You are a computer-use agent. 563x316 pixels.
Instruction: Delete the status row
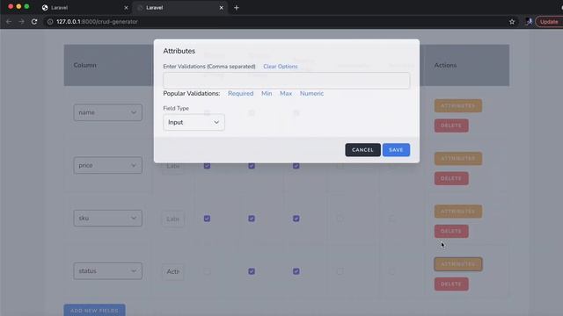[x=451, y=284]
